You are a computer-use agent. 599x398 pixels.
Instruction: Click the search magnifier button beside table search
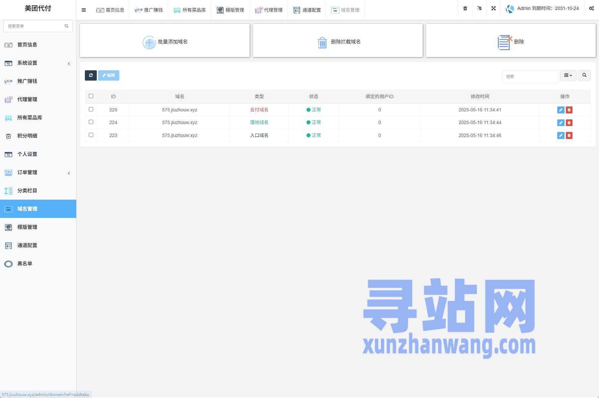point(584,75)
